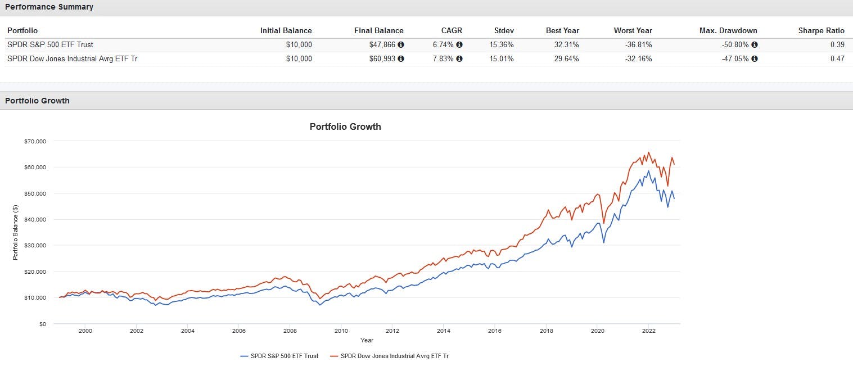Click info icon next to $60,993 balance

coord(401,58)
